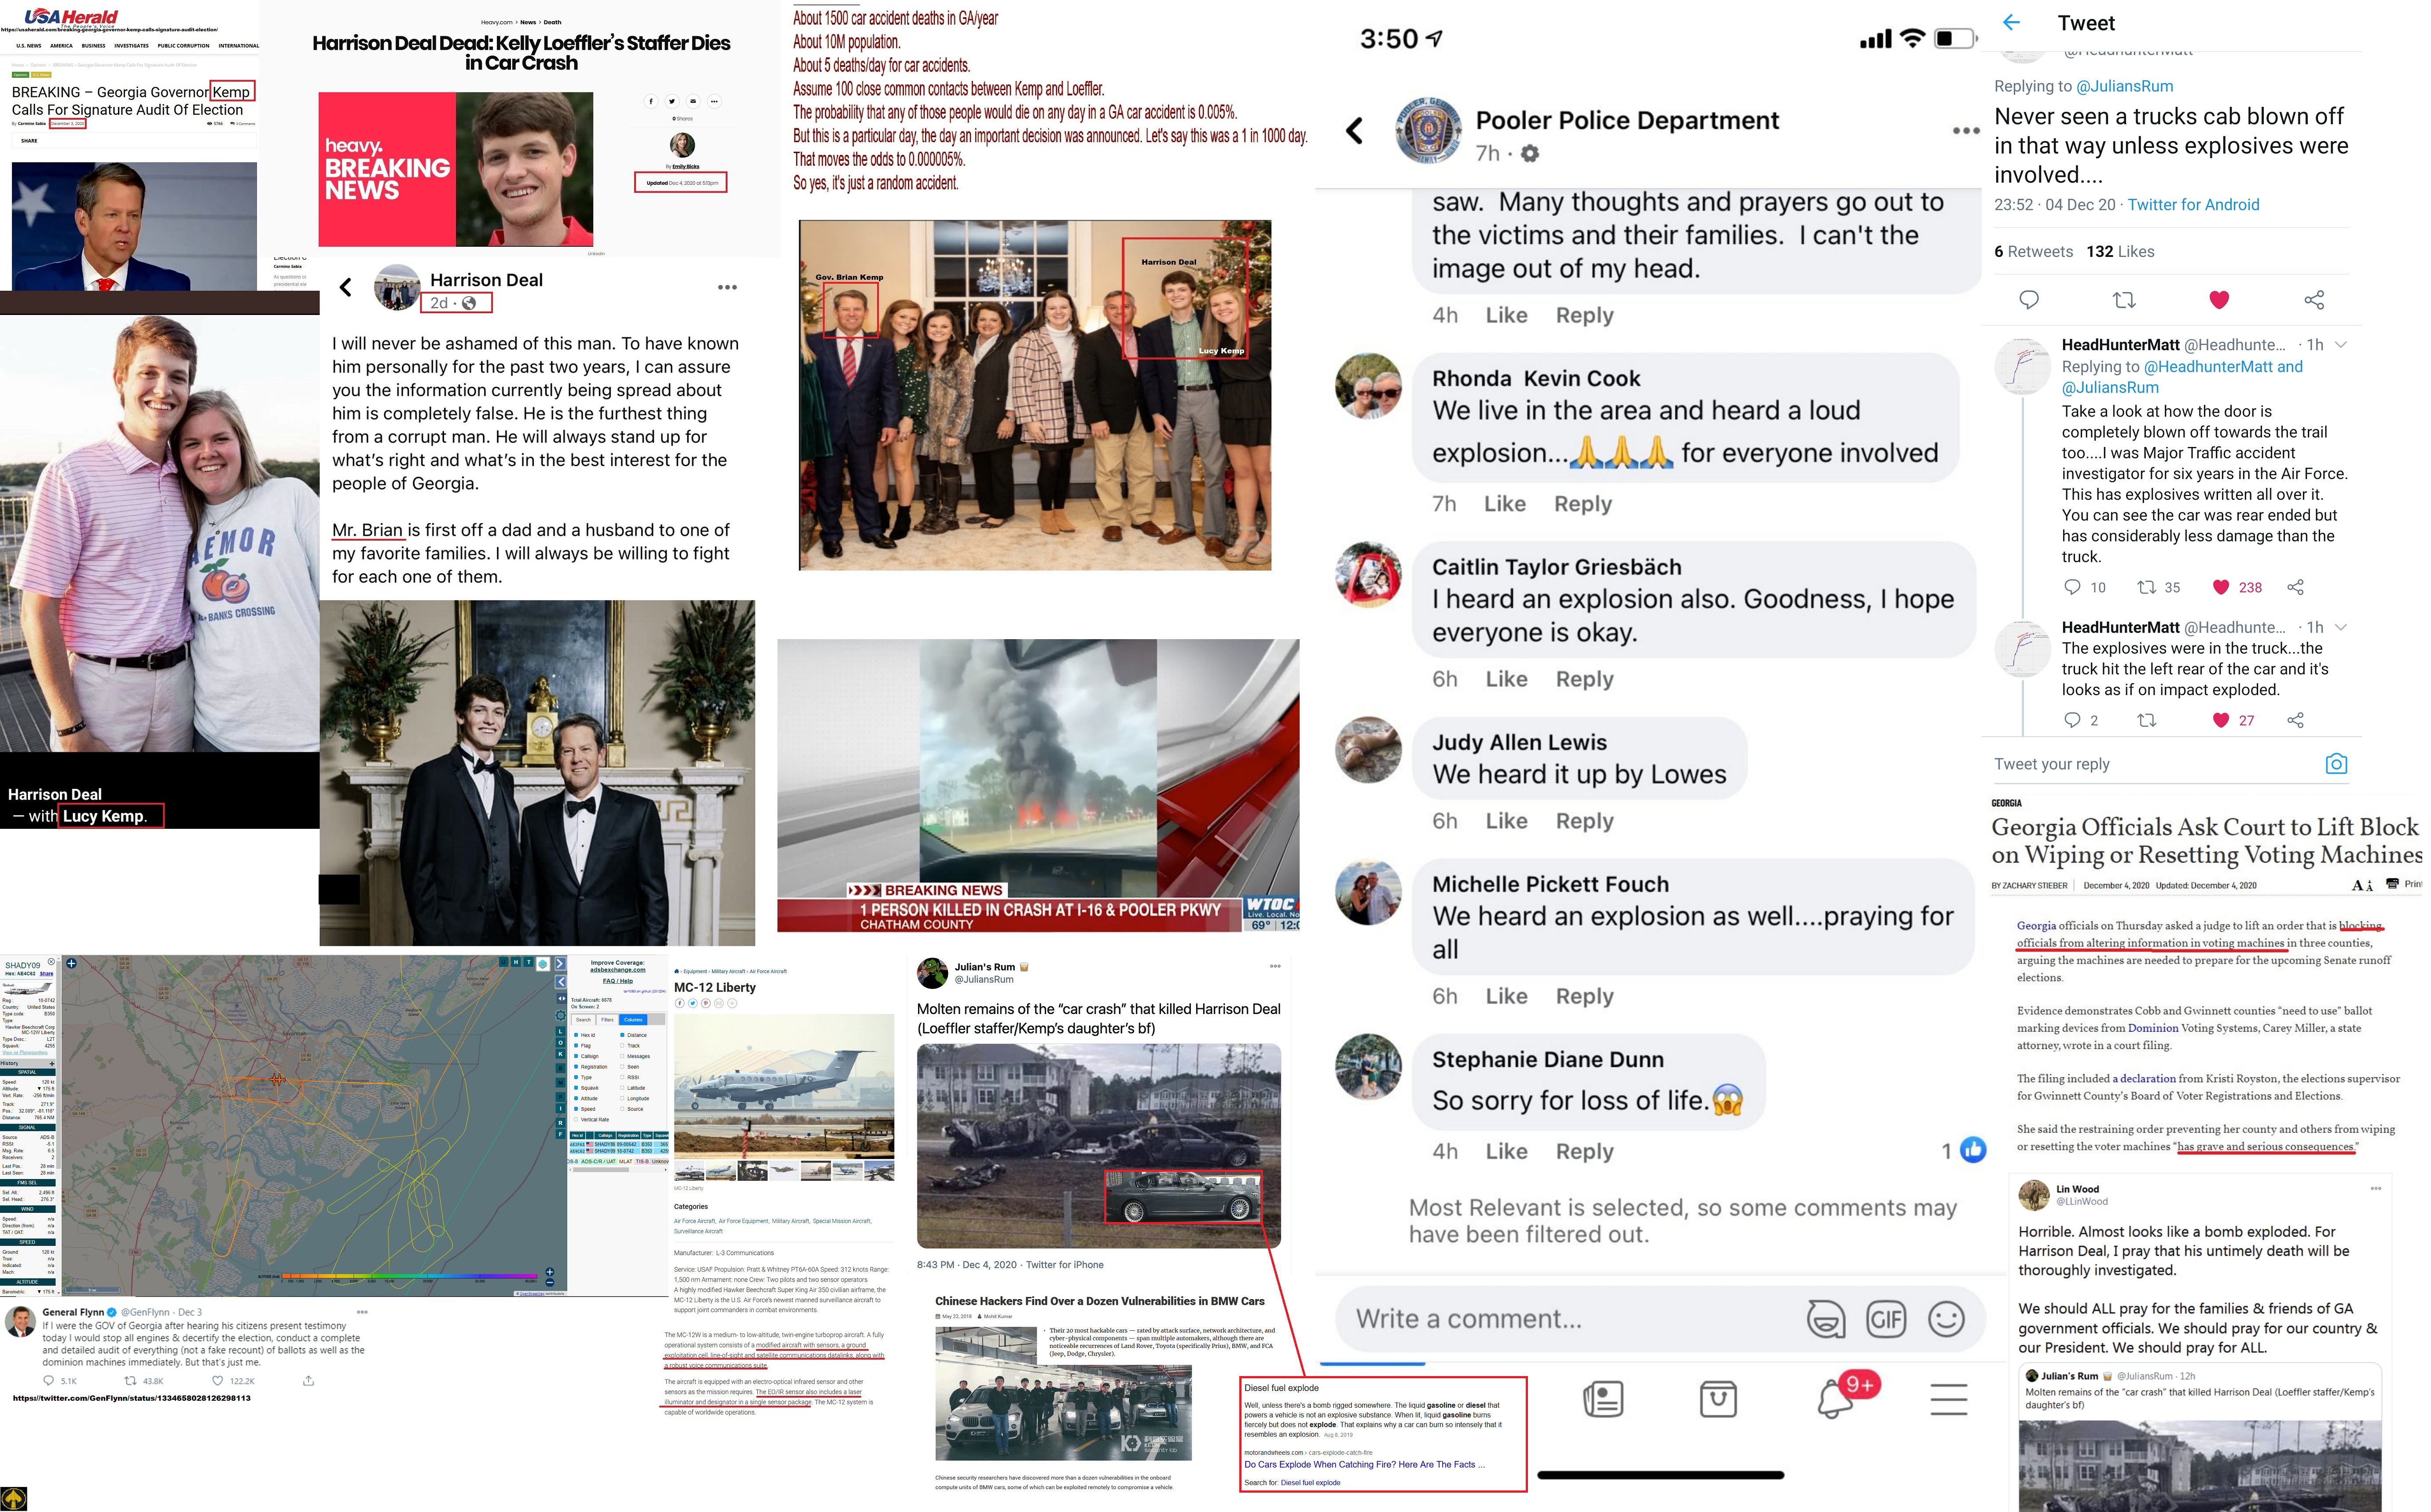Screen dimensions: 2431x1512
Task: Open the Facebook hamburger menu icon
Action: (1948, 1399)
